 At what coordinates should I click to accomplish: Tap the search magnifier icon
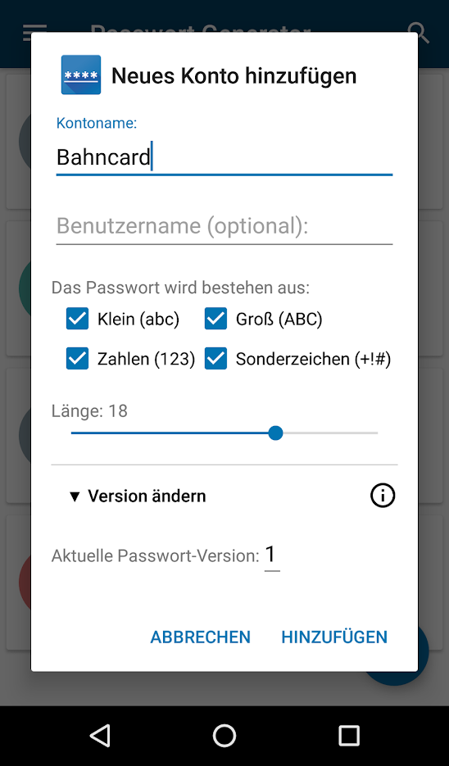coord(418,31)
